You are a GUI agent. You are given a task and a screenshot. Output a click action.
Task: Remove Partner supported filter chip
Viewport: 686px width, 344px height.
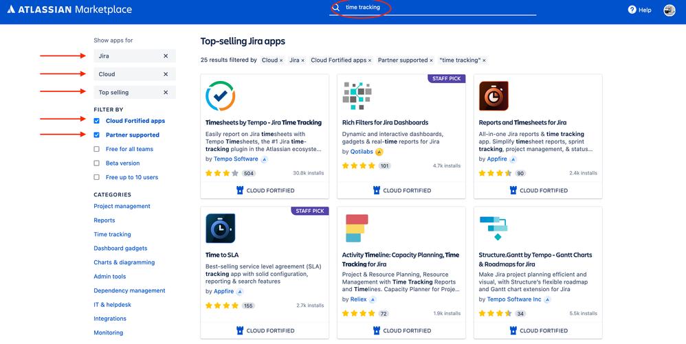click(431, 60)
